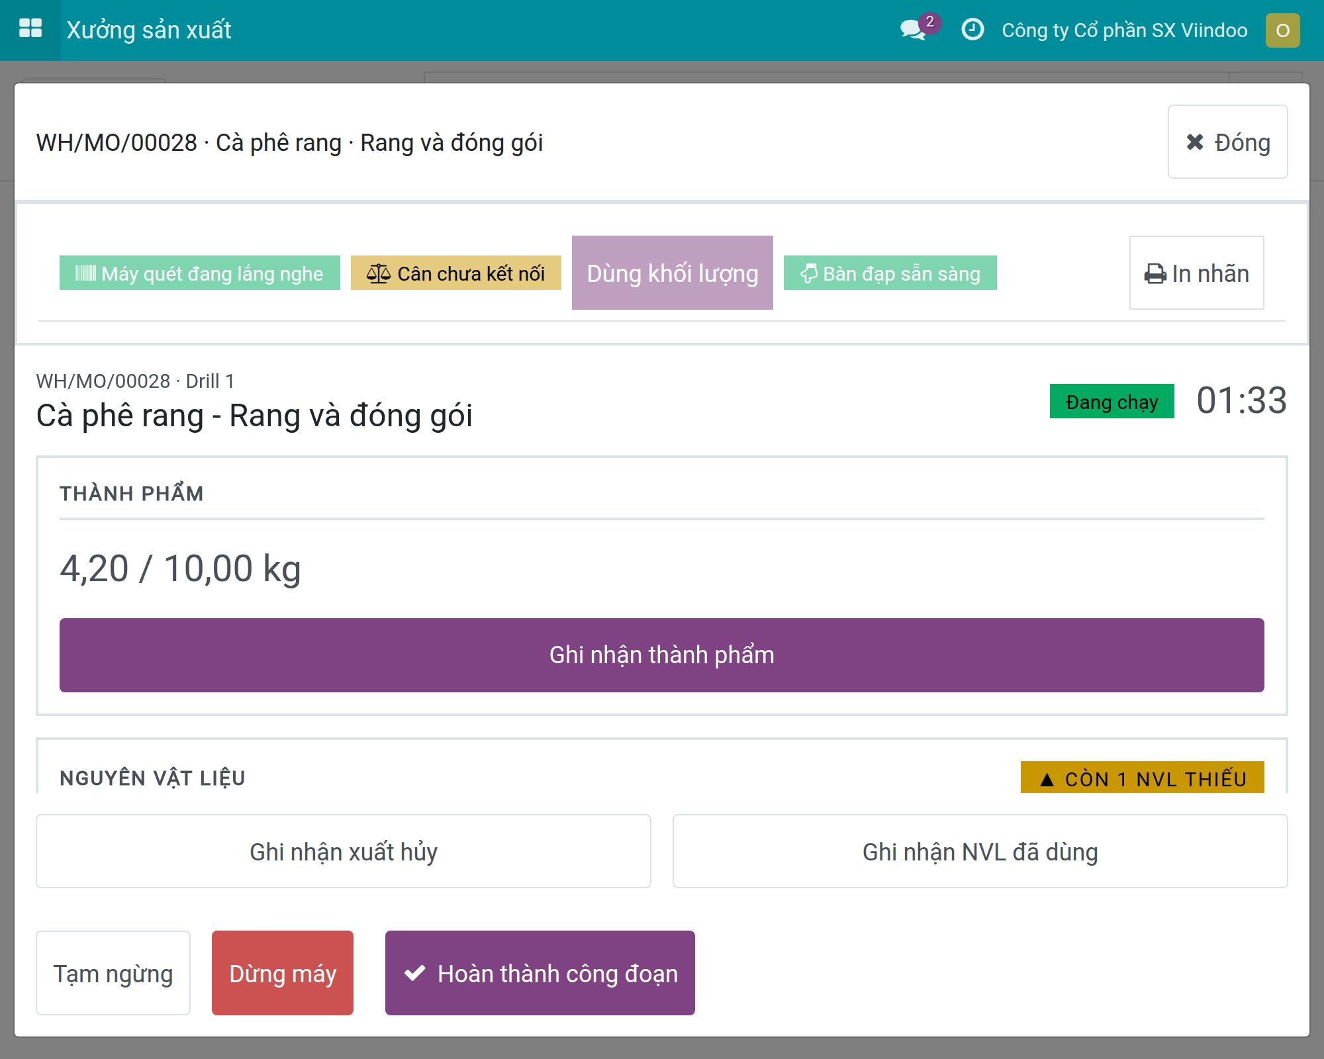Viewport: 1324px width, 1059px height.
Task: Open the company switcher 'Công ty Cổ phần SX Viindoo'
Action: [x=1124, y=30]
